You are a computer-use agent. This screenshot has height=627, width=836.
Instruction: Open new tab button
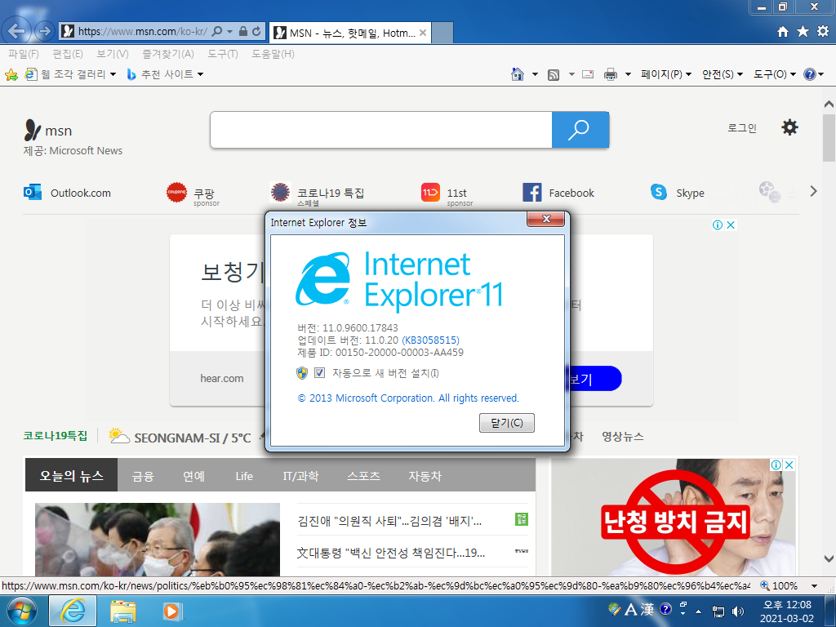(x=442, y=33)
